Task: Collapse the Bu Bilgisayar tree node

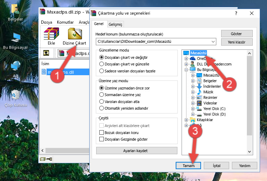Action: click(186, 70)
